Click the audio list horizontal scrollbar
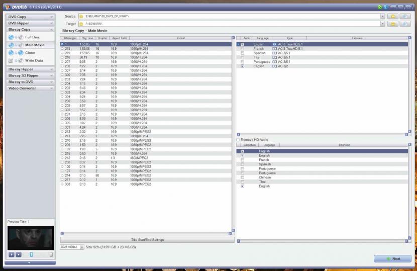Viewport: 417px width, 271px height. click(323, 134)
